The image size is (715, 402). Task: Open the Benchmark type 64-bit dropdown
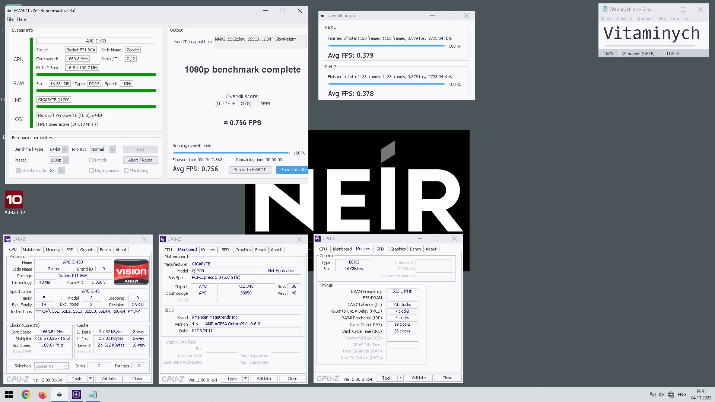pyautogui.click(x=58, y=149)
